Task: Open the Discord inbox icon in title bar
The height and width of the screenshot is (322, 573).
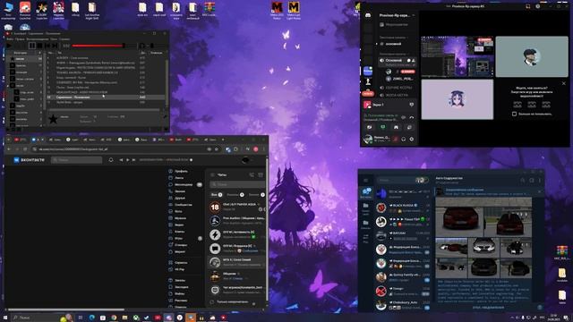Action: tap(527, 6)
